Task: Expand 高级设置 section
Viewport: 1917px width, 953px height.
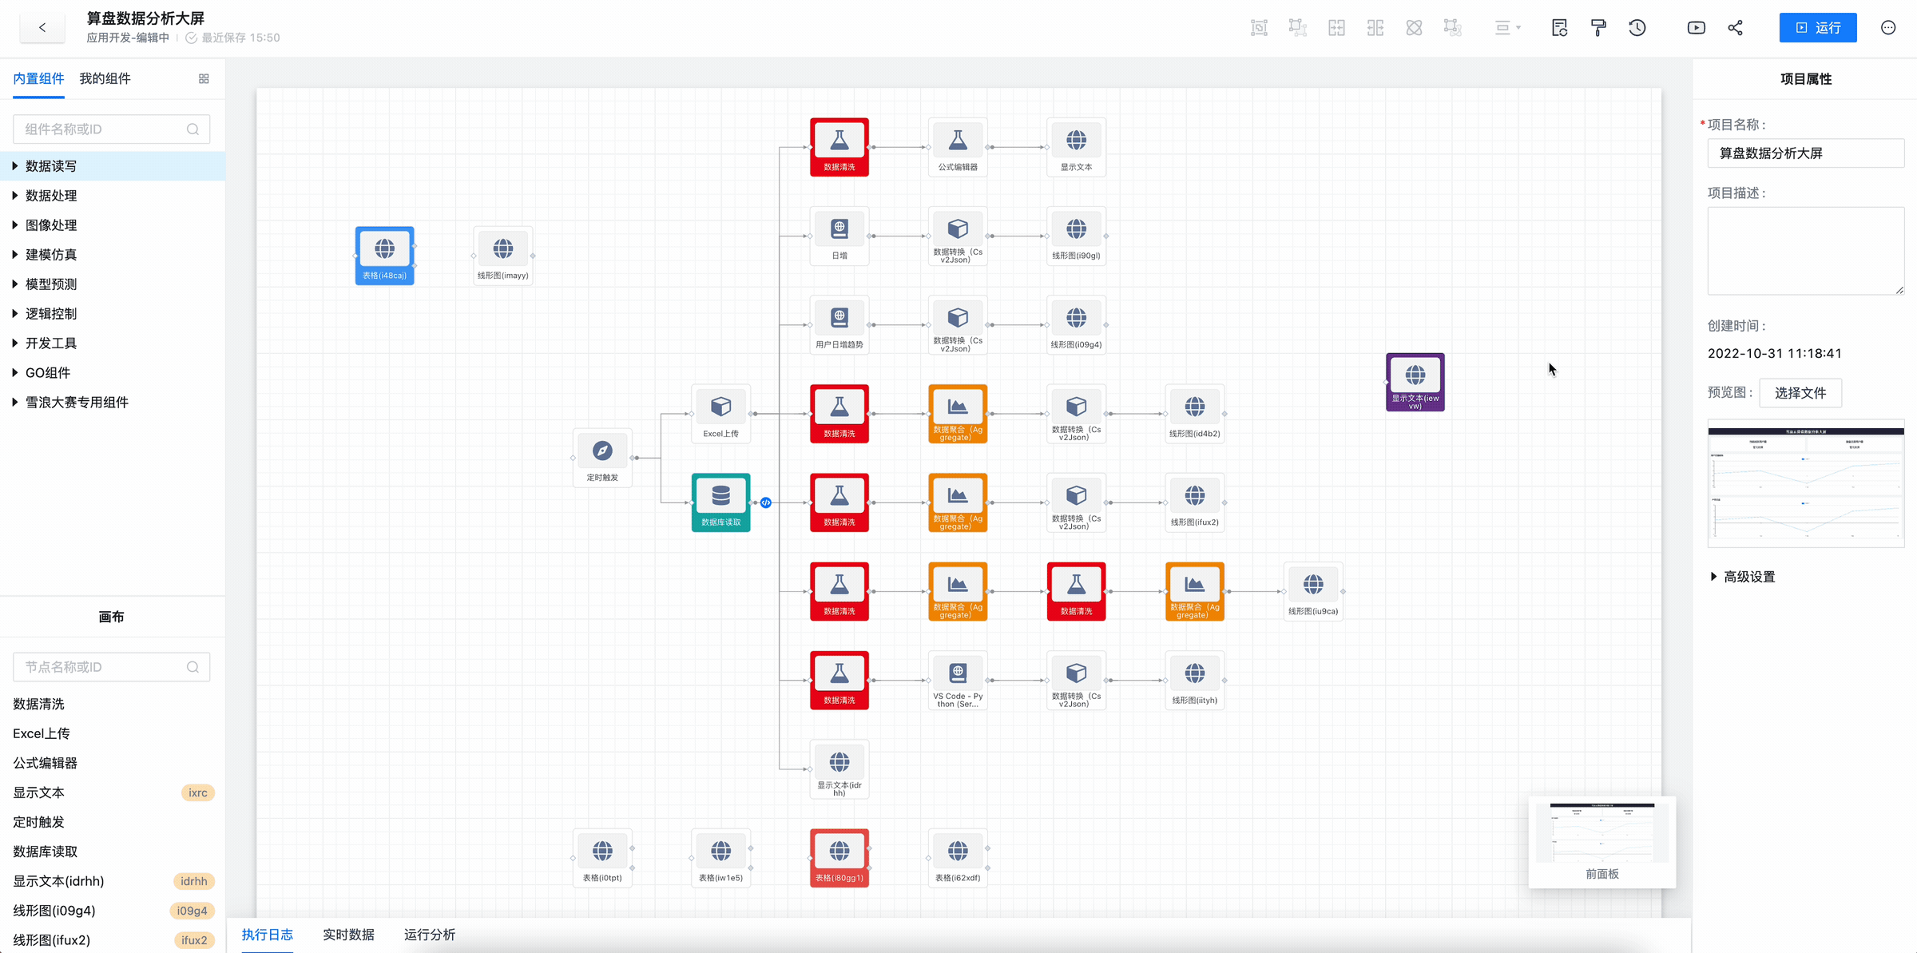Action: tap(1748, 577)
